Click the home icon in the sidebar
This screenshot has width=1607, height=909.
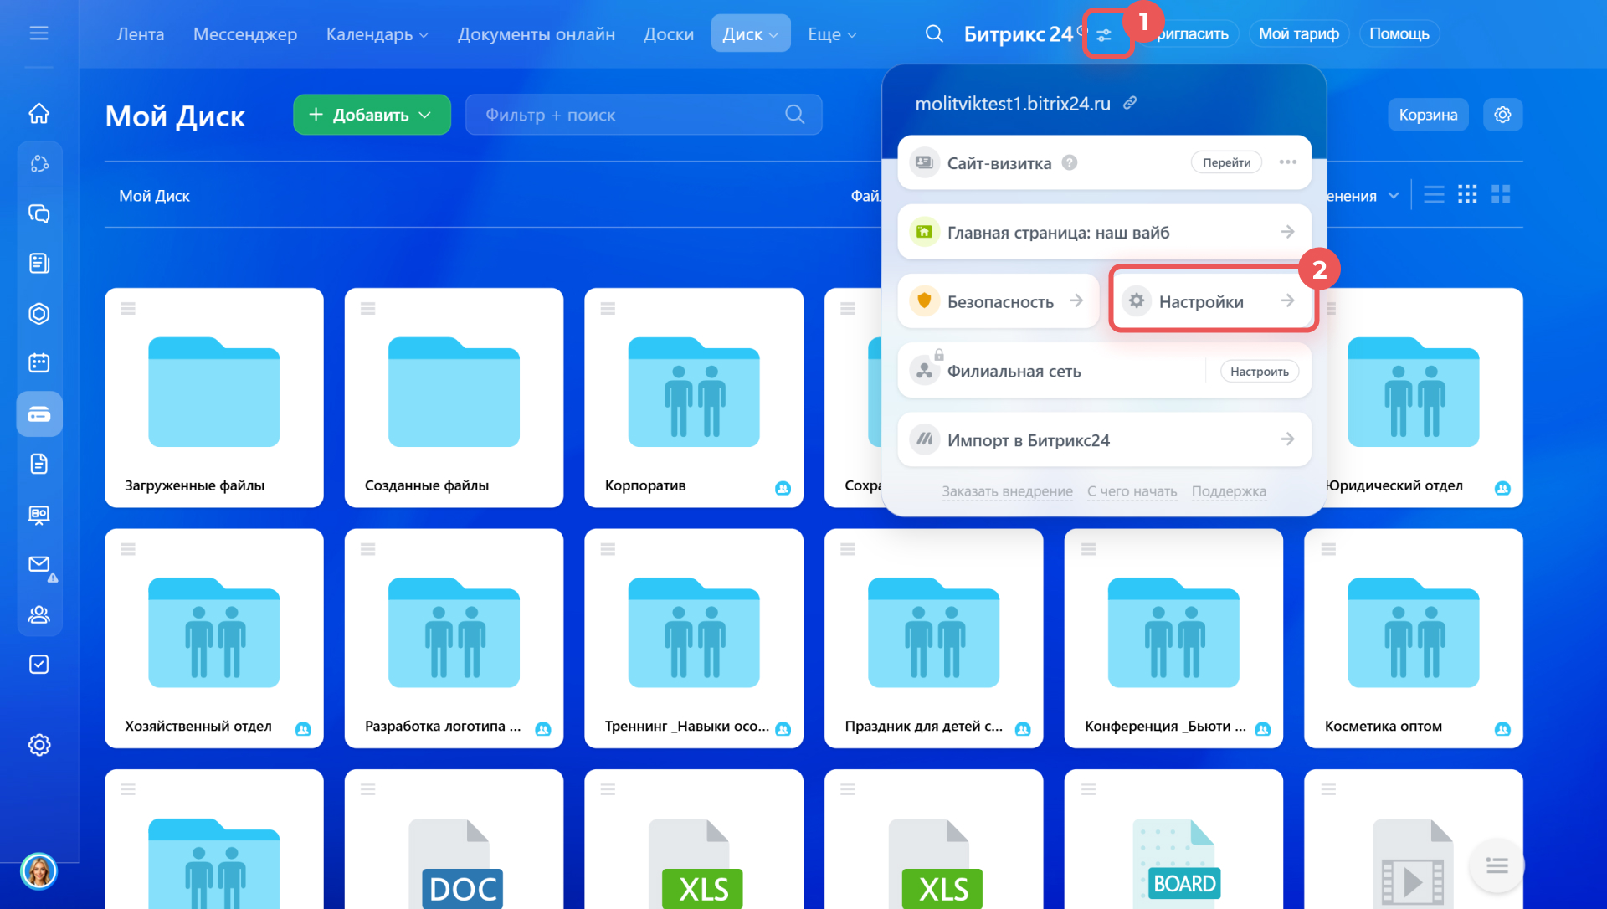pyautogui.click(x=39, y=114)
